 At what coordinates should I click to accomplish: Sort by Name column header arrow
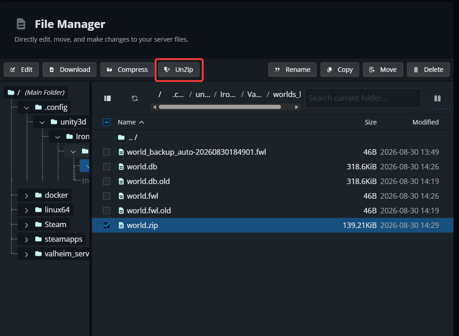tap(141, 123)
